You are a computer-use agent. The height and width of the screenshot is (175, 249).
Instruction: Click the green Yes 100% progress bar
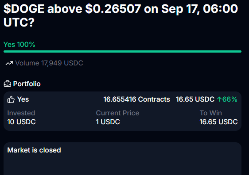coord(122,51)
